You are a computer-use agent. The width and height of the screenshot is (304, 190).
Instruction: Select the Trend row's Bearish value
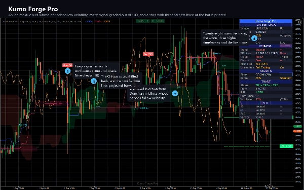pyautogui.click(x=260, y=50)
